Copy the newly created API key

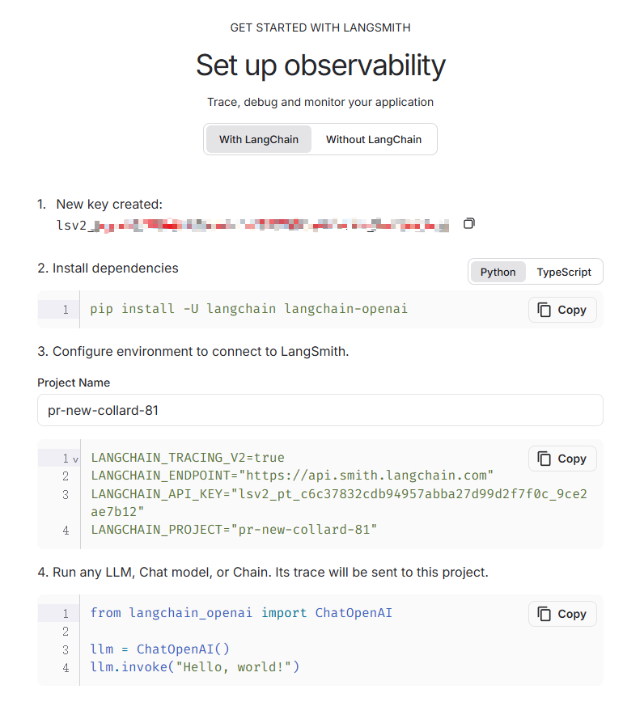pyautogui.click(x=469, y=223)
